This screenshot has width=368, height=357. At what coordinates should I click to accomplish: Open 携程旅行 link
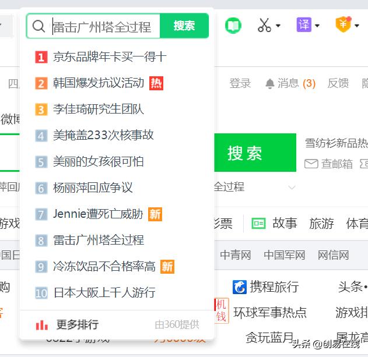(x=274, y=287)
